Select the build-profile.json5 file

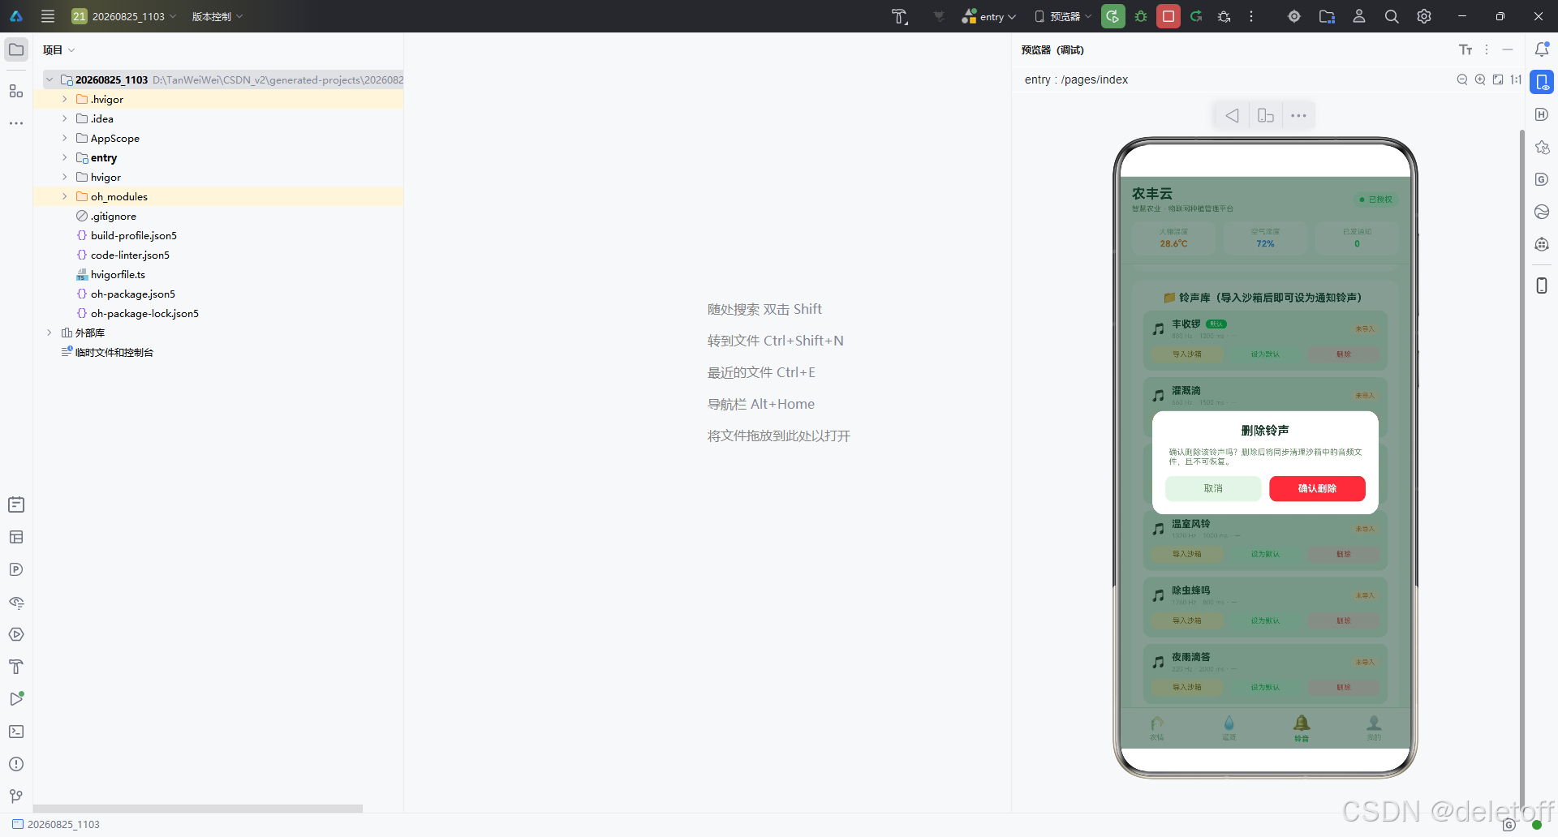pyautogui.click(x=133, y=235)
